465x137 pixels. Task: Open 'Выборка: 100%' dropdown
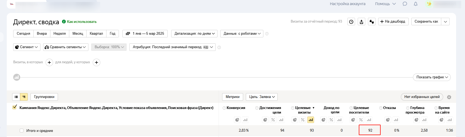click(109, 47)
